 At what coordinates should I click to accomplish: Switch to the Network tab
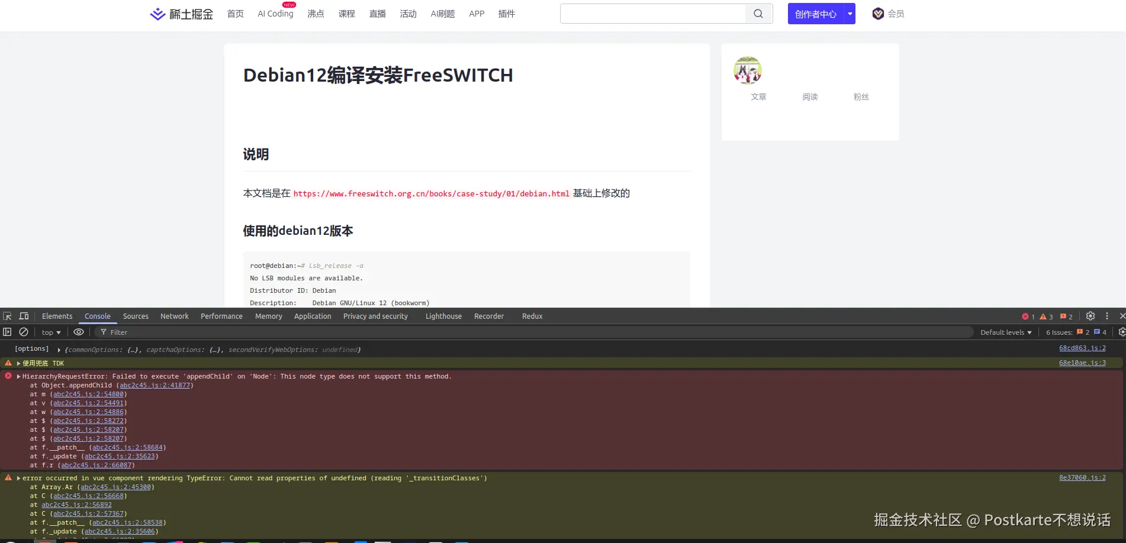(x=174, y=316)
